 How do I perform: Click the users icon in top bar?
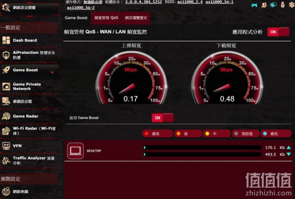pyautogui.click(x=264, y=5)
